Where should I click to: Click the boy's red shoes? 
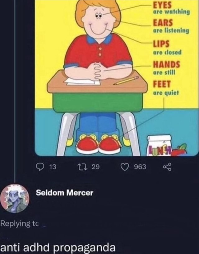tap(99, 145)
